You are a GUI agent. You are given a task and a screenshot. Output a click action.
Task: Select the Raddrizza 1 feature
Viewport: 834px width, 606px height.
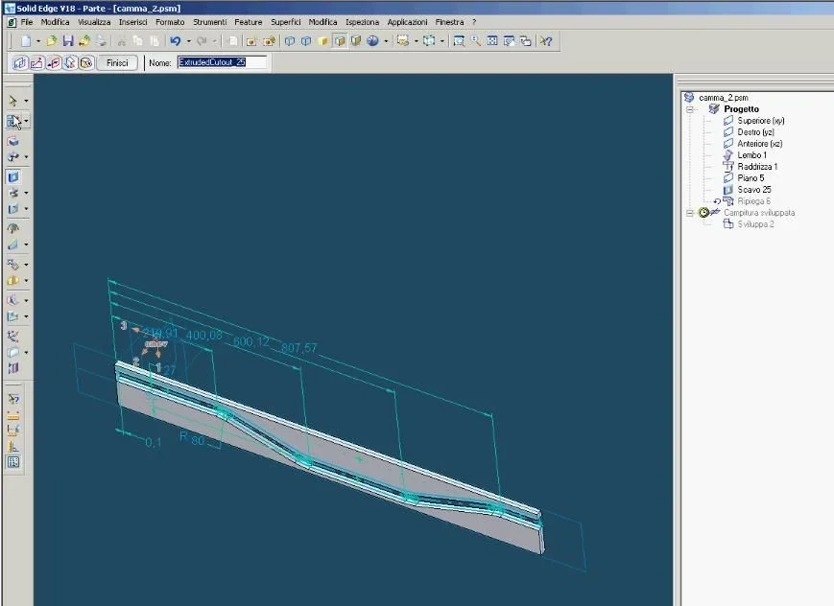757,167
